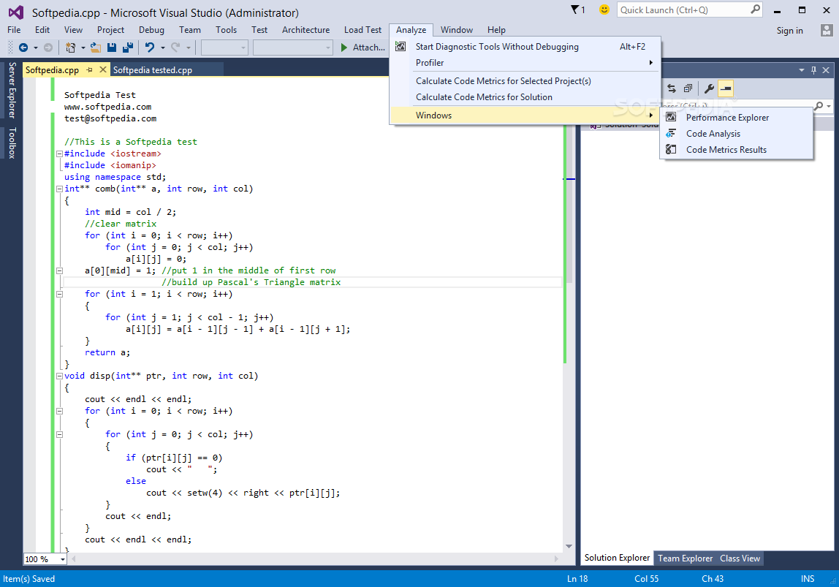Click the 'return a;' code line

click(107, 352)
